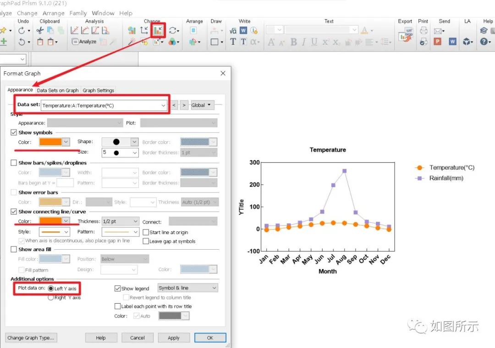495x348 pixels.
Task: Click the Export graph icon
Action: [x=405, y=35]
